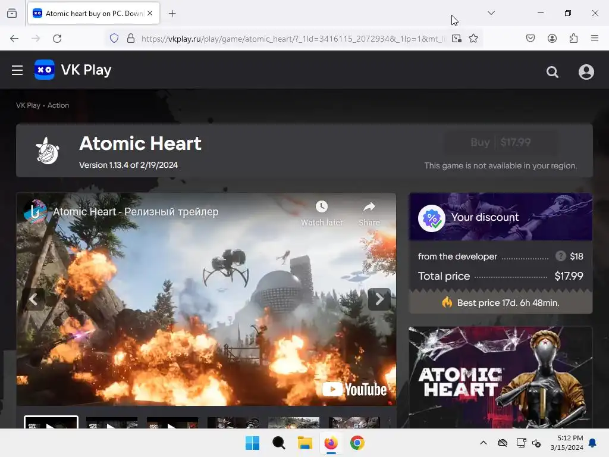View site security padlock info
This screenshot has height=457, width=609.
(131, 39)
